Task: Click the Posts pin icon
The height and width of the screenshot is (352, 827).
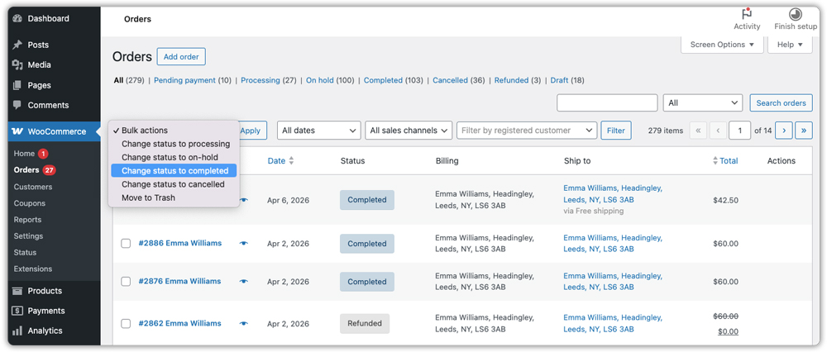Action: pos(17,45)
